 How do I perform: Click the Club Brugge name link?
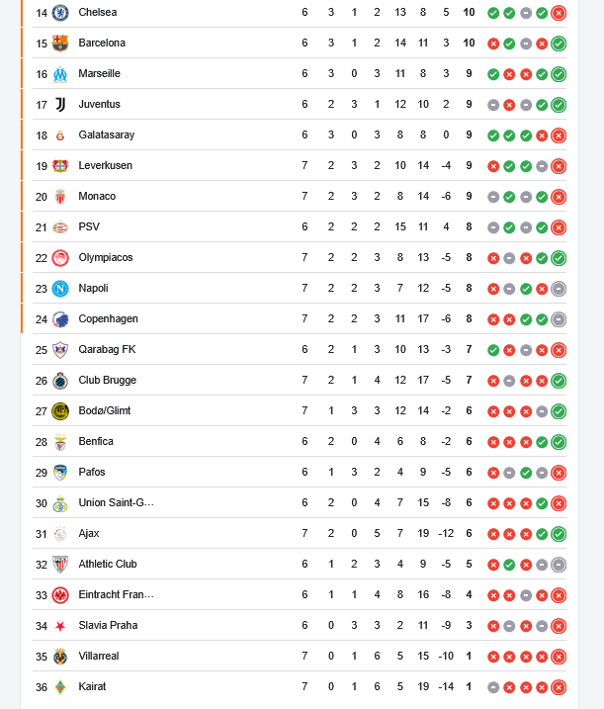point(108,380)
